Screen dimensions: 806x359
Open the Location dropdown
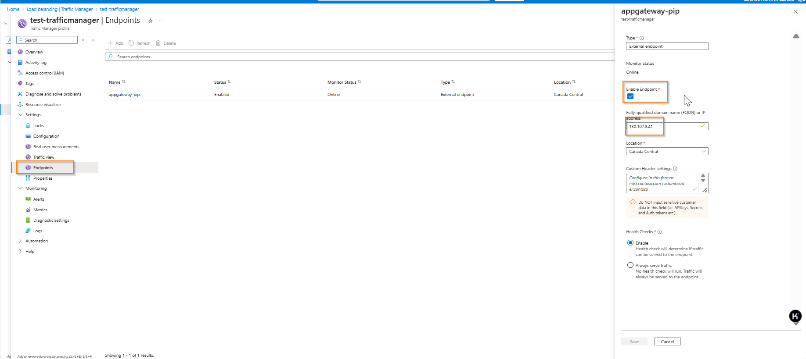click(667, 152)
